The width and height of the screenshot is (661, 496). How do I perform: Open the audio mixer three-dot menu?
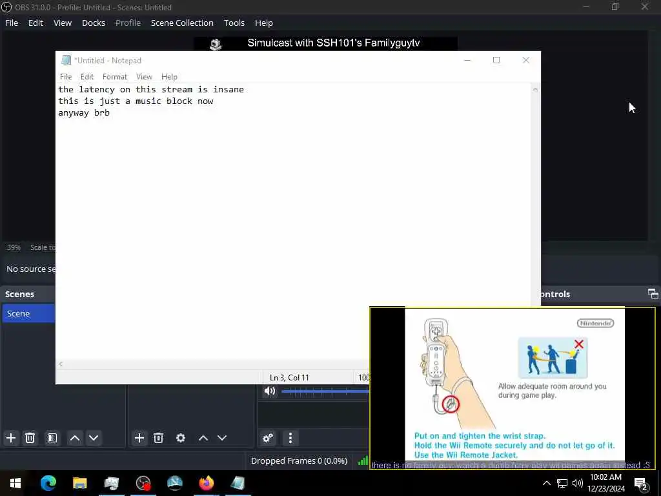tap(290, 438)
